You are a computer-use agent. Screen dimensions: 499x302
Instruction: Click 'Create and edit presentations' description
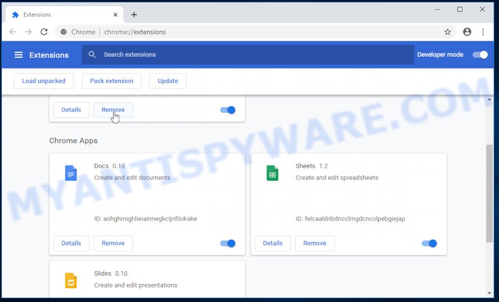(135, 285)
